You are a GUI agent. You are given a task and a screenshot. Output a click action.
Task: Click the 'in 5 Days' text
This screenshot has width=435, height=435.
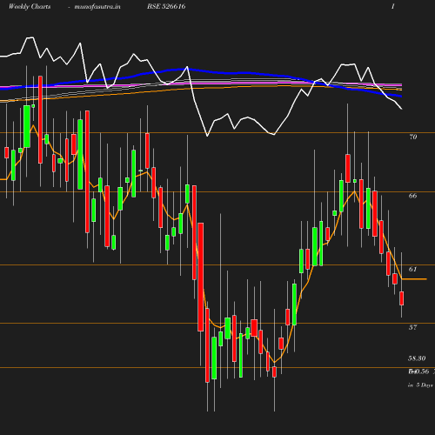coord(420,385)
